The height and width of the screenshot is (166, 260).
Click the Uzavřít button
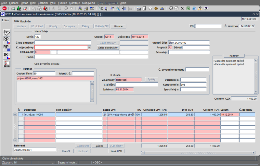pos(66,151)
